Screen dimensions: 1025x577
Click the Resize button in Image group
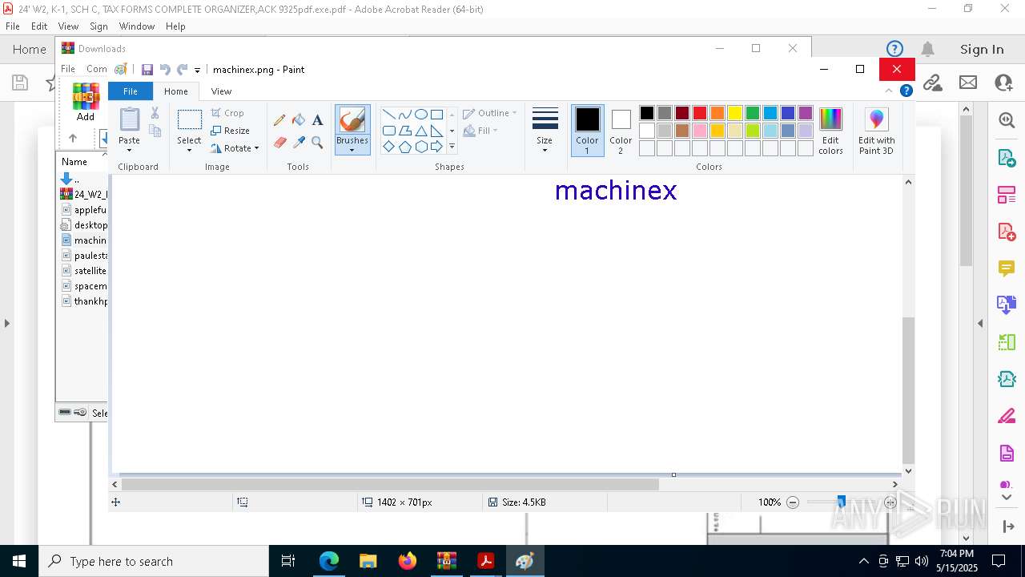click(x=231, y=131)
